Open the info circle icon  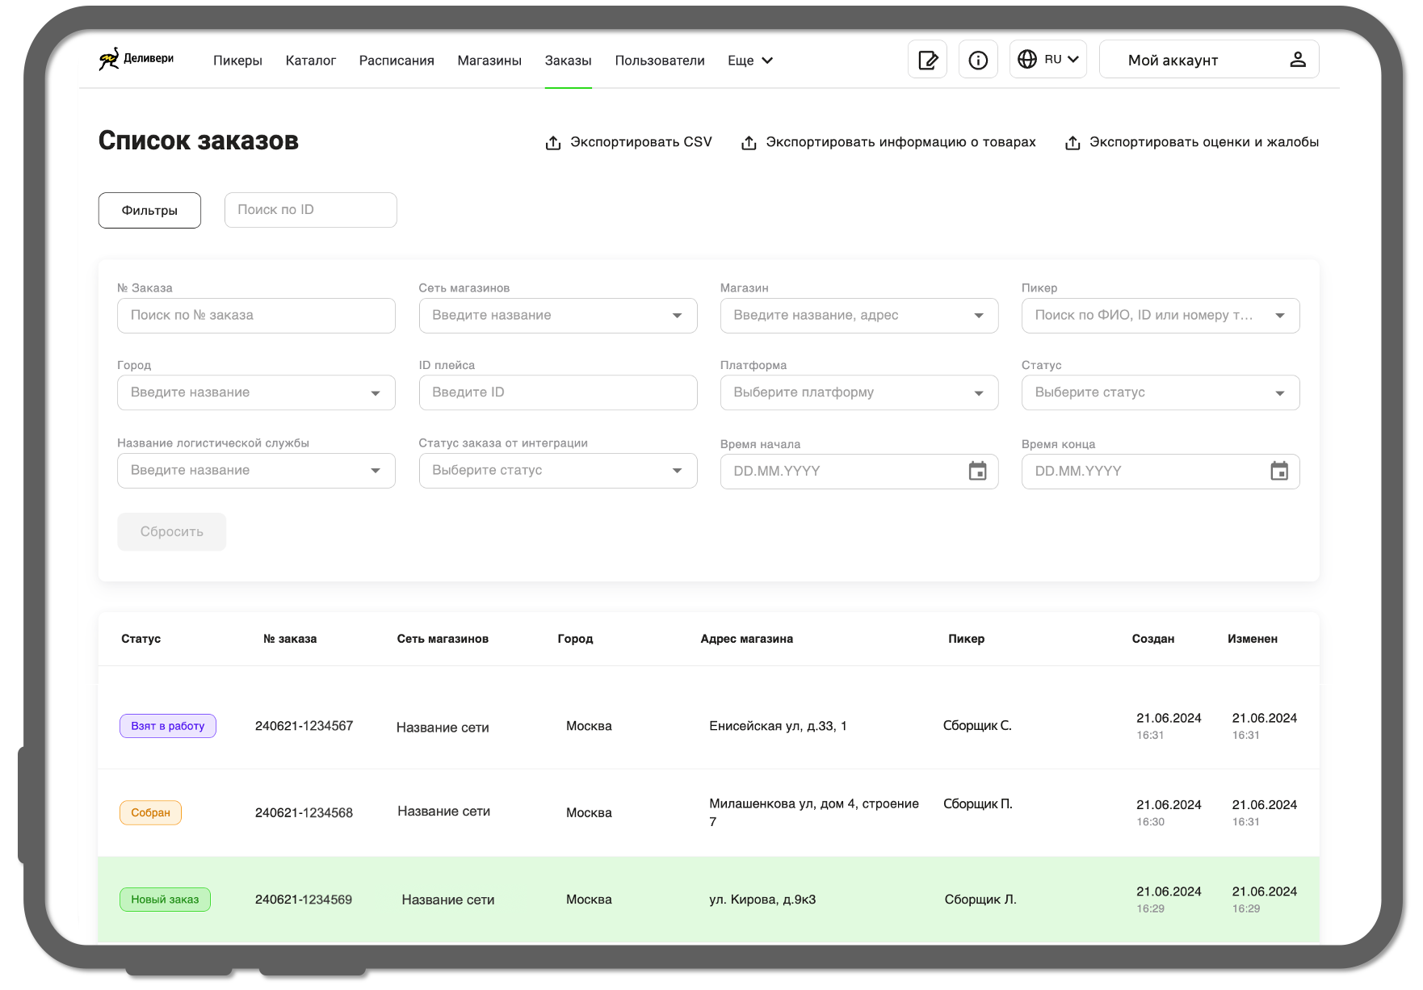coord(977,60)
